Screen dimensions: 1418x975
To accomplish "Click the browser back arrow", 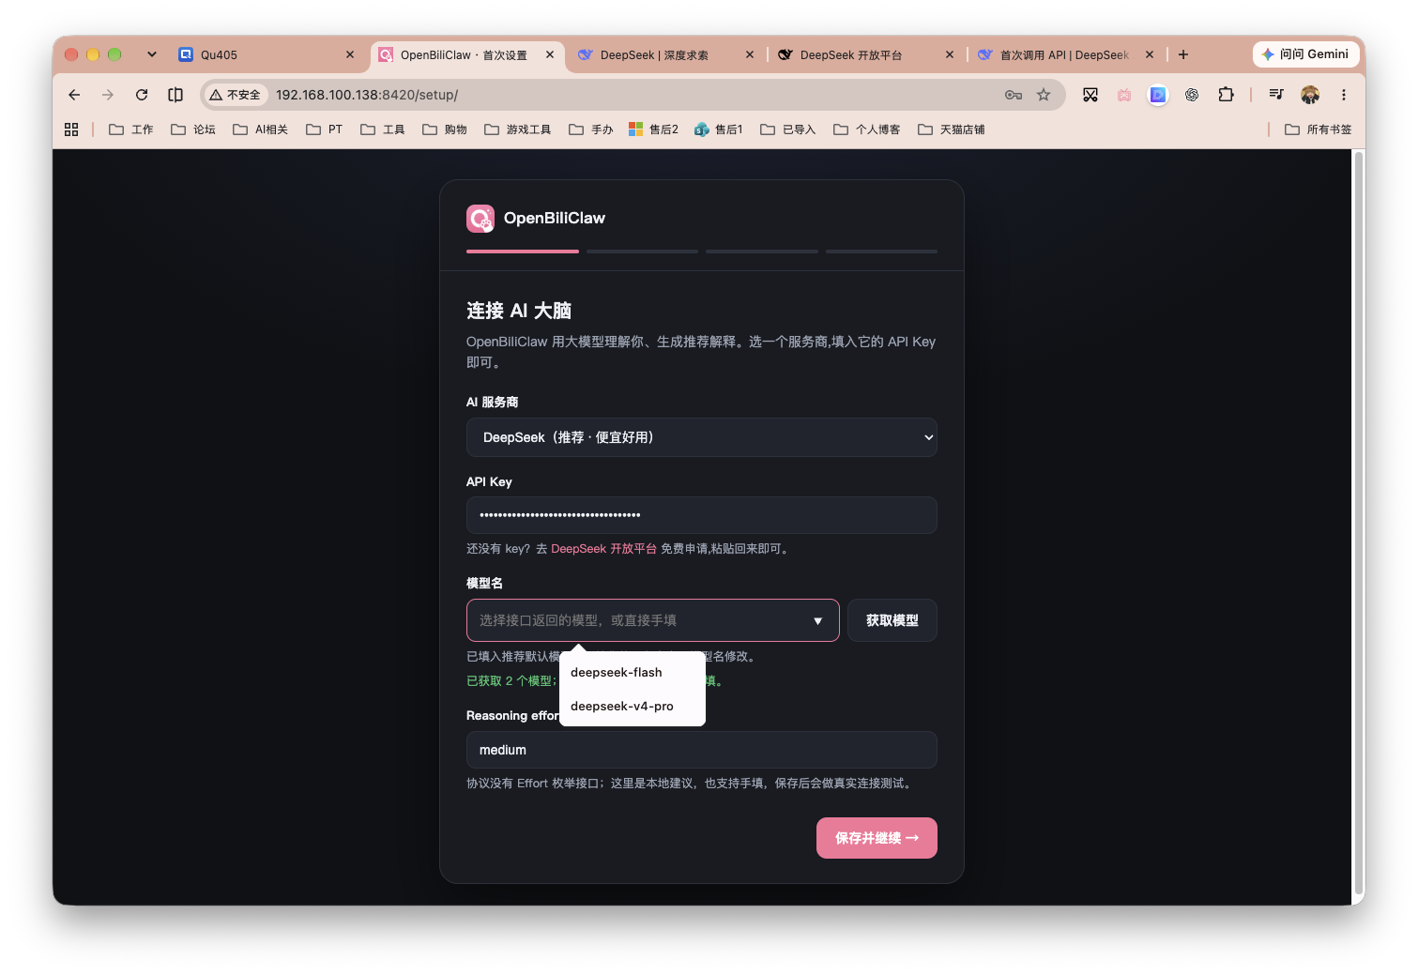I will [74, 95].
